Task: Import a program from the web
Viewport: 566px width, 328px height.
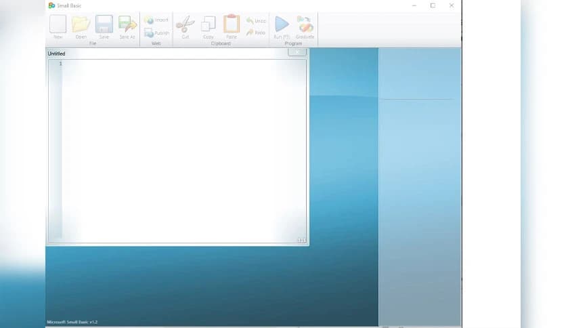Action: click(x=156, y=20)
